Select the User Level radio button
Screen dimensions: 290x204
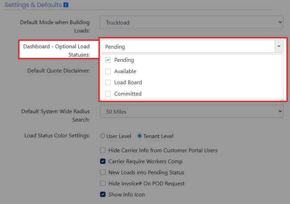point(103,136)
